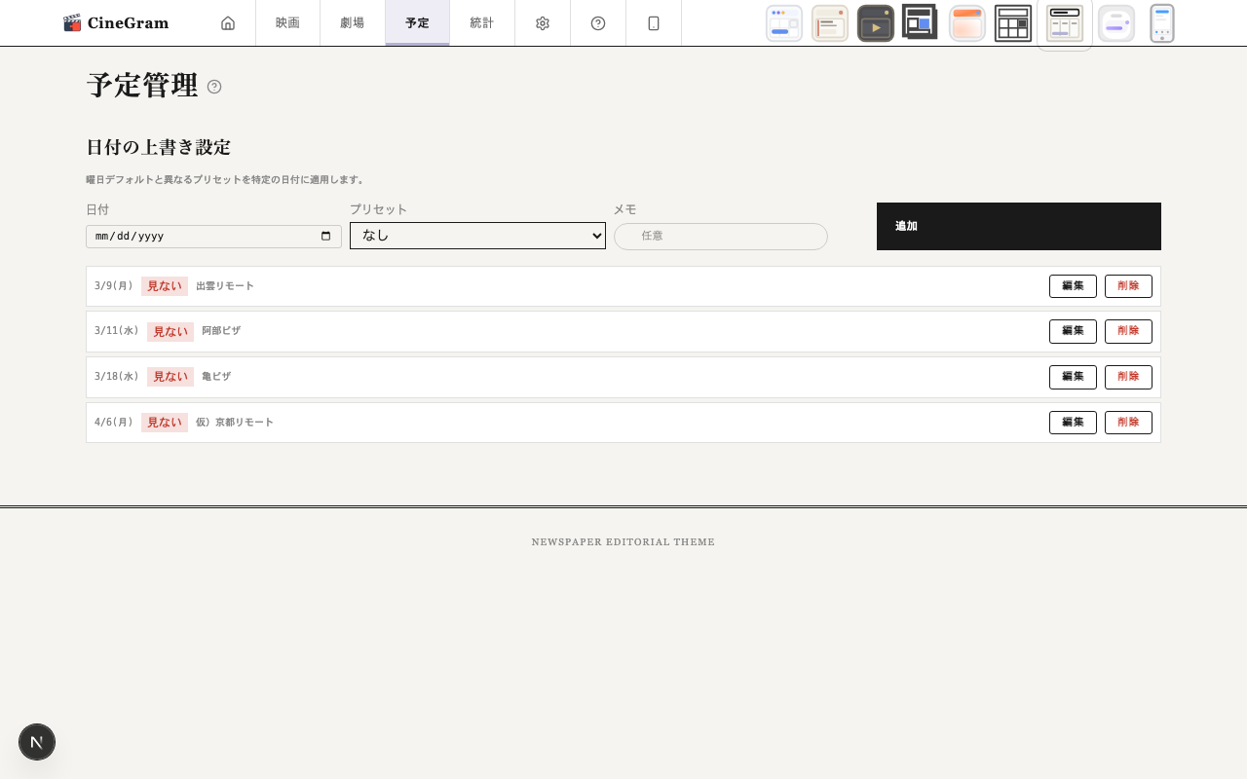1247x779 pixels.
Task: Click the home icon in navigation
Action: click(x=228, y=23)
